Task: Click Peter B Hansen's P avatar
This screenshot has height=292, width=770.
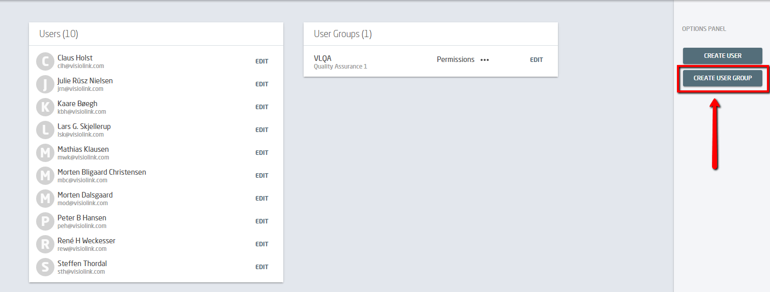Action: pos(45,221)
